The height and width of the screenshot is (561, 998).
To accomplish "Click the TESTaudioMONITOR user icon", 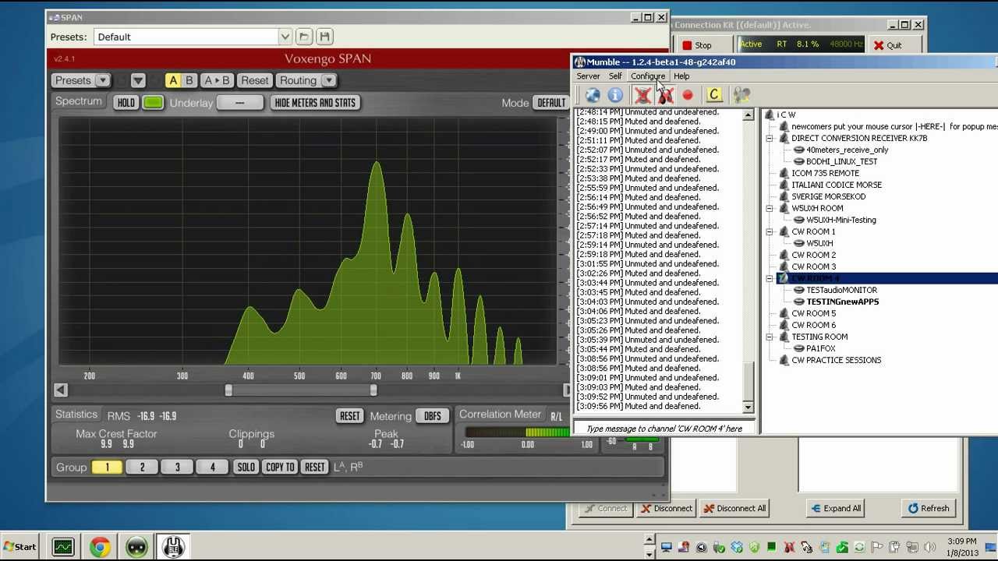I will click(x=799, y=290).
